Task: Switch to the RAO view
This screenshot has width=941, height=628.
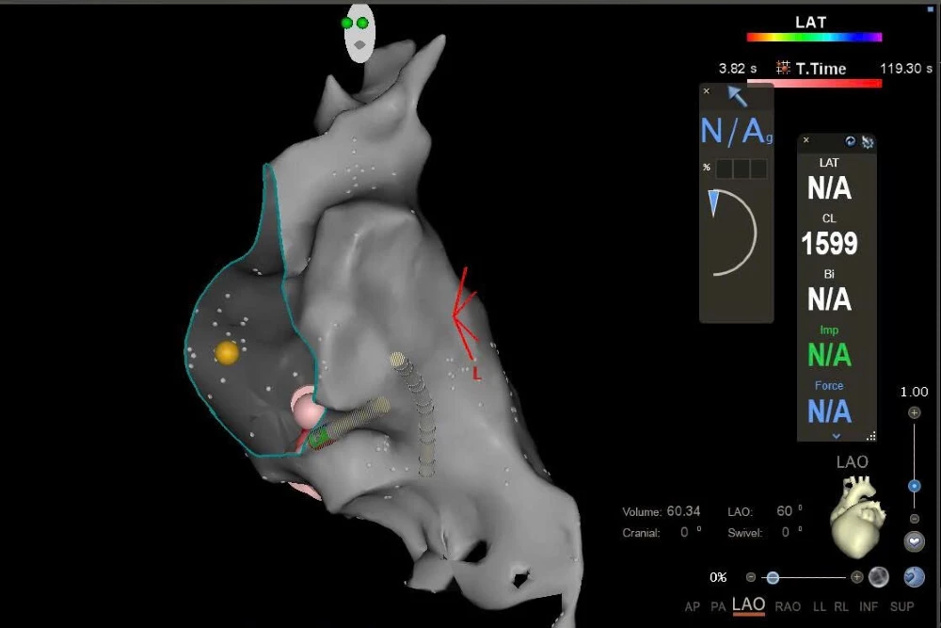Action: [x=787, y=607]
